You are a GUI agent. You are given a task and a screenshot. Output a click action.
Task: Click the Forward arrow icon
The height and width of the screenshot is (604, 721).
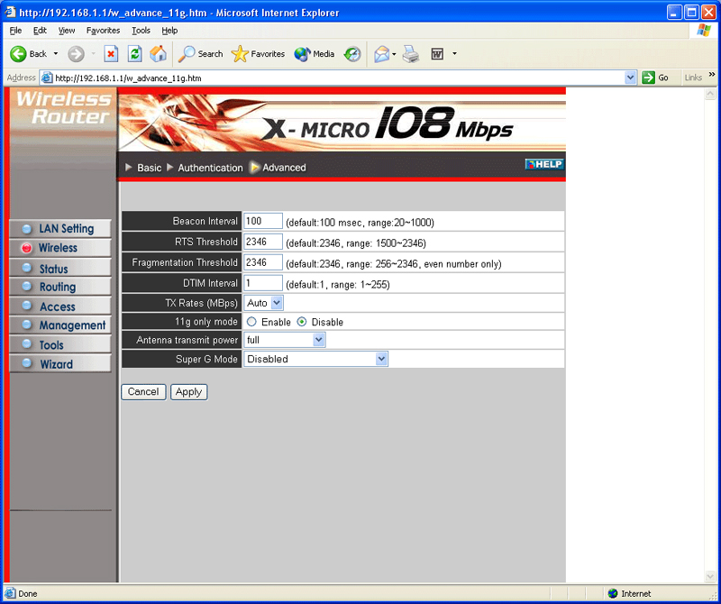click(76, 54)
